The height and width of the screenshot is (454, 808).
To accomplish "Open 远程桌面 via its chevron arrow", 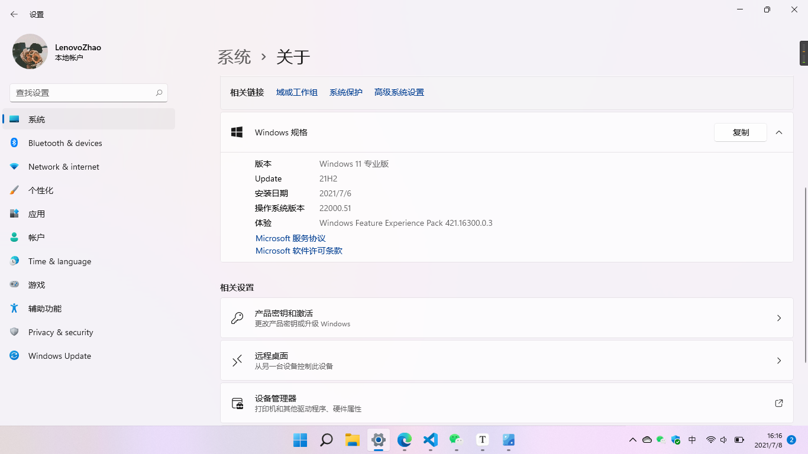I will pos(779,361).
